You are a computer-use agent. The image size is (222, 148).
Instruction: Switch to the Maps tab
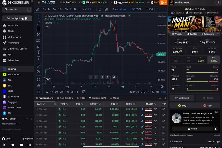click(114, 98)
